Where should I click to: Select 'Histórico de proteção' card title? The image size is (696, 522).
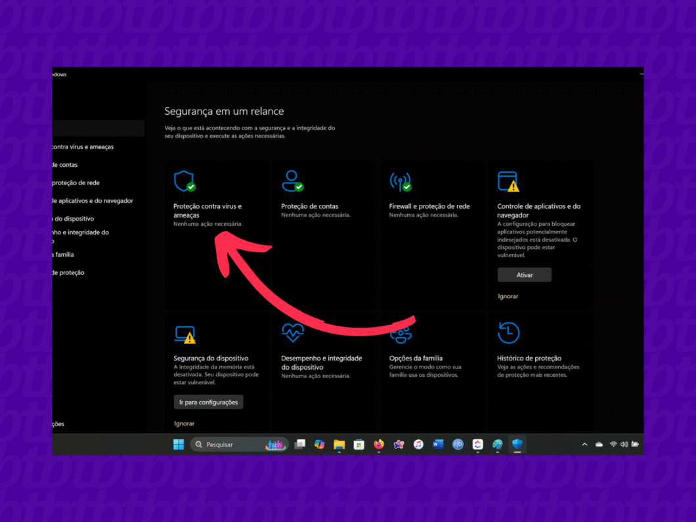pos(529,359)
